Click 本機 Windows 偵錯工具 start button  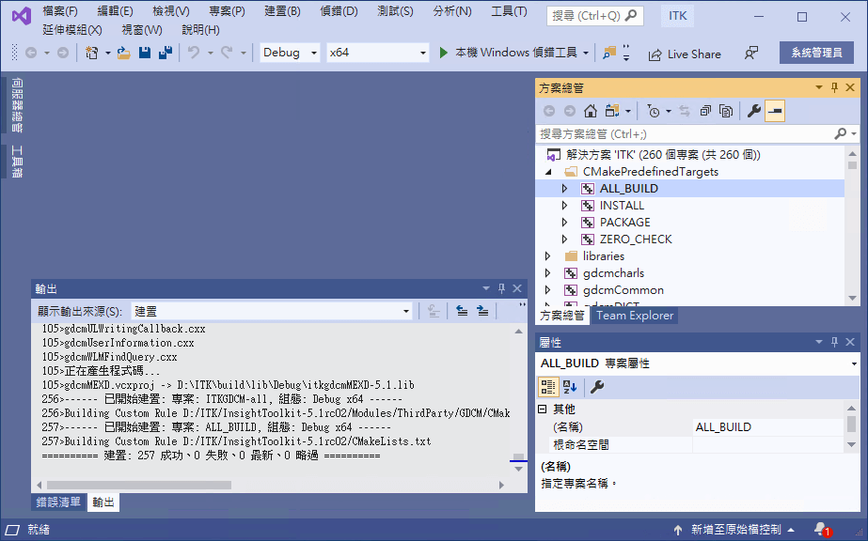pos(516,53)
